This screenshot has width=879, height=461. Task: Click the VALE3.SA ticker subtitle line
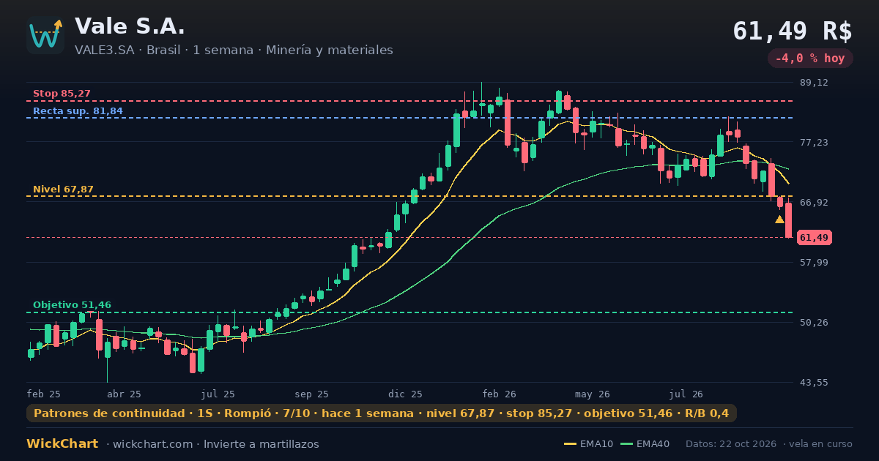(x=234, y=50)
